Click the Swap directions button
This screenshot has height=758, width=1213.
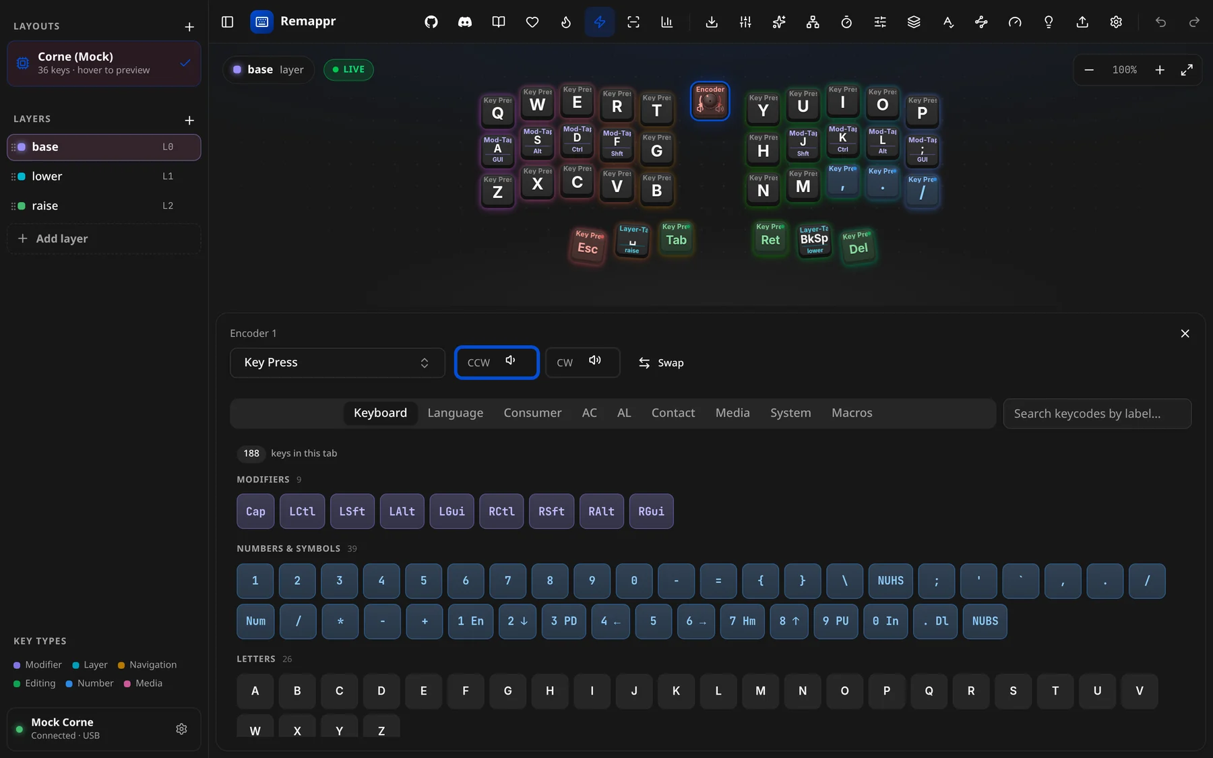coord(661,362)
